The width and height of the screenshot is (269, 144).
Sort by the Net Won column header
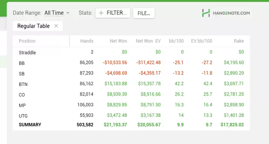(118, 41)
